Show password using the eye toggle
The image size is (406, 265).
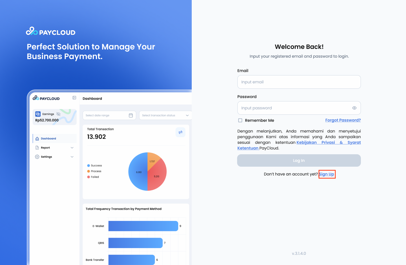[x=354, y=108]
